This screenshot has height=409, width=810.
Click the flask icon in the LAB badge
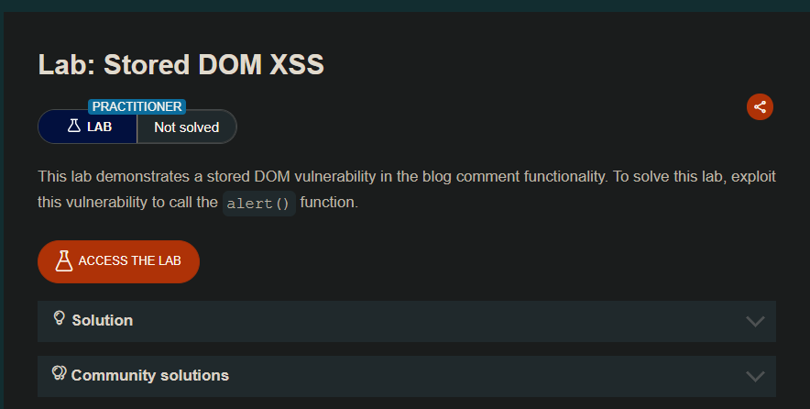point(74,127)
